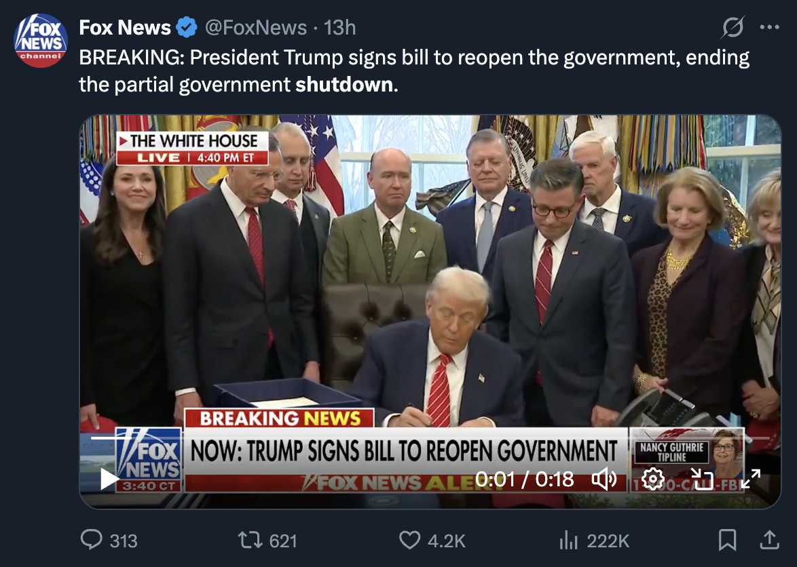Share the post using the share icon
Viewport: 797px width, 567px height.
point(770,540)
